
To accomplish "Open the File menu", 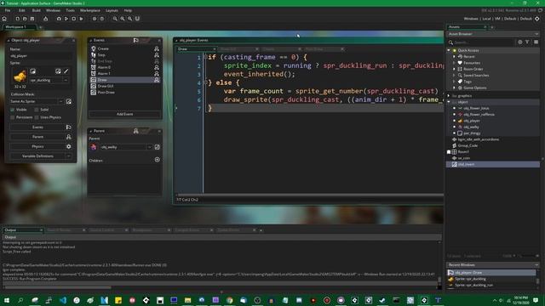I will point(8,10).
